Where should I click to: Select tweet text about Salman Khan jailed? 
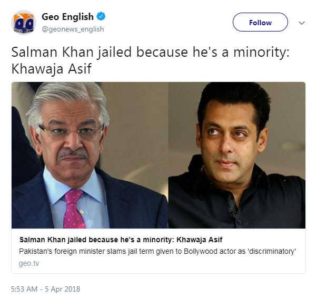(151, 60)
